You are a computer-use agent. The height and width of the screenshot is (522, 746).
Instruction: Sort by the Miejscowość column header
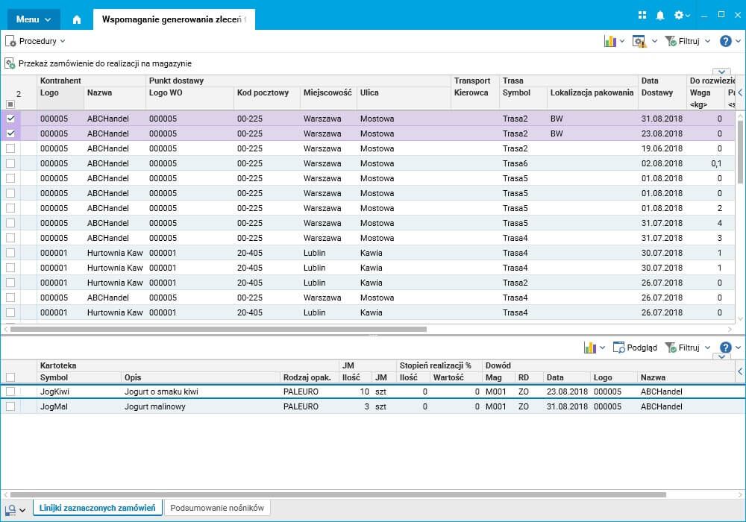tap(327, 92)
